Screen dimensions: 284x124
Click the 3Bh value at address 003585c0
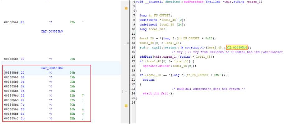coord(72,118)
